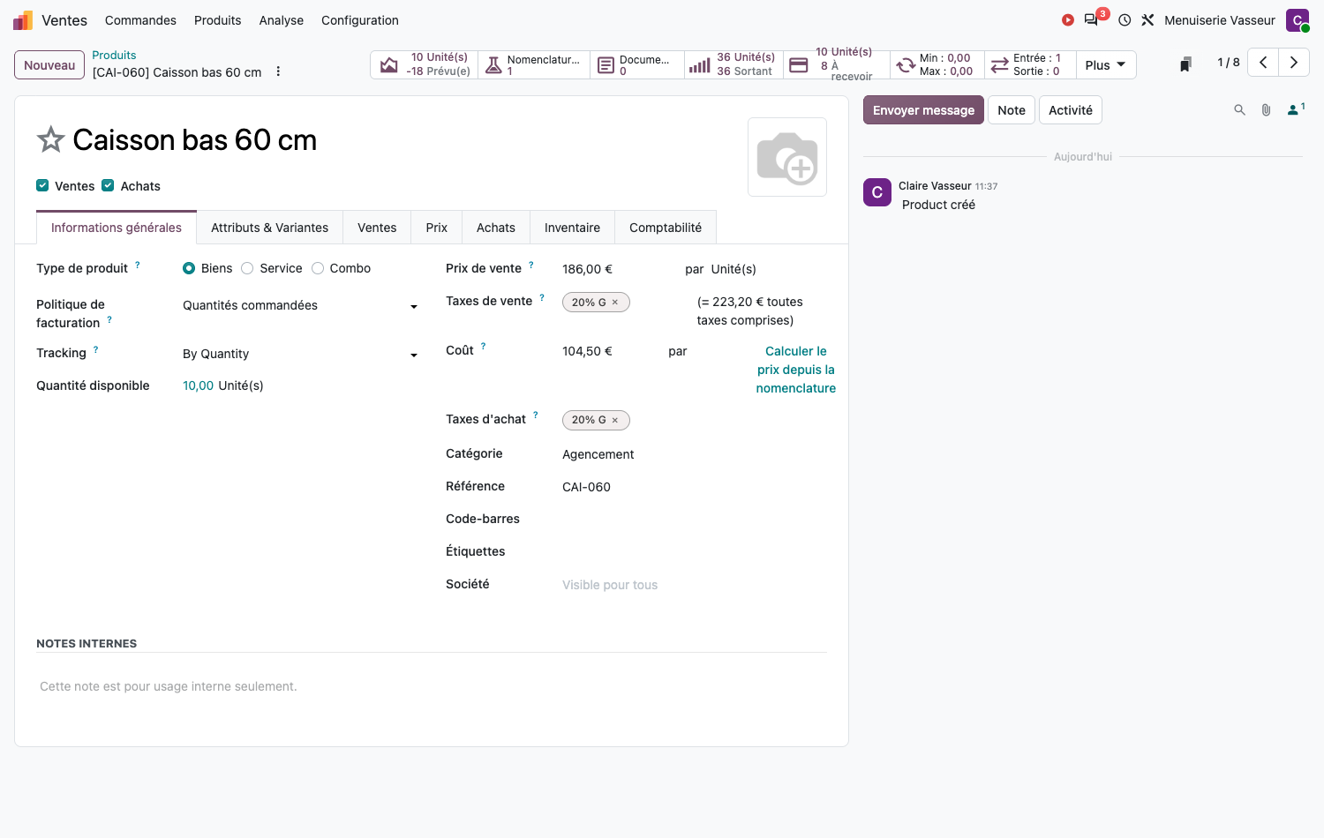Image resolution: width=1324 pixels, height=838 pixels.
Task: Uncheck the Ventes checkbox
Action: [x=42, y=185]
